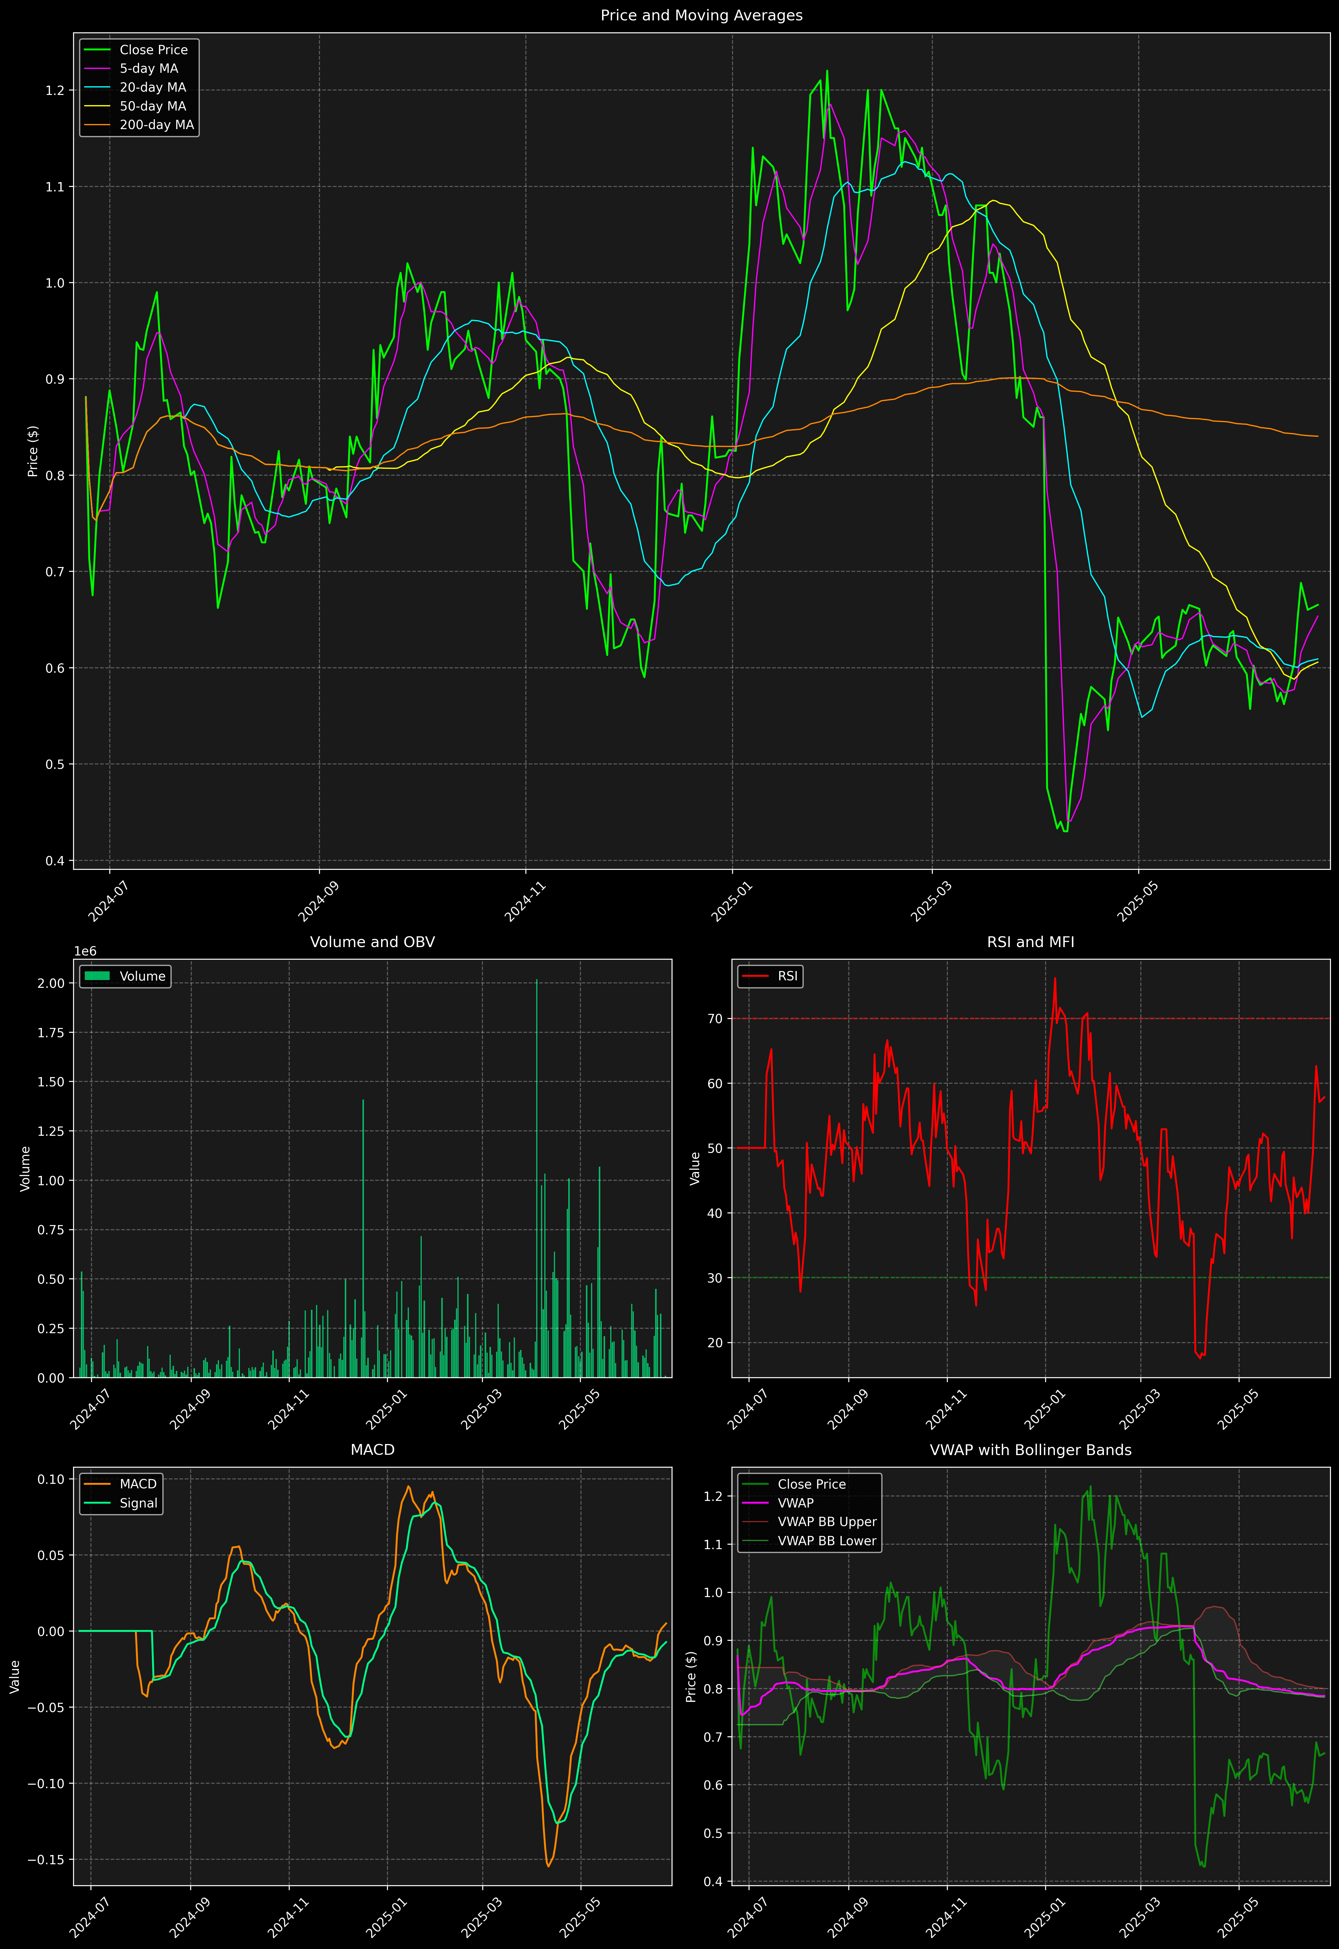1339x1949 pixels.
Task: Select the 'VWAP' legend entry label
Action: coord(795,1503)
